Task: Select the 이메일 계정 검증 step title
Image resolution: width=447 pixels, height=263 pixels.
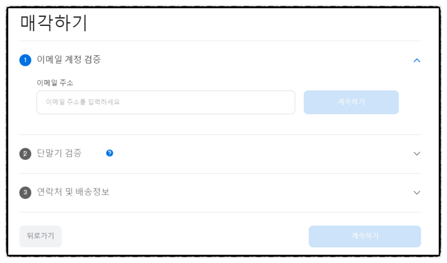Action: [x=69, y=59]
